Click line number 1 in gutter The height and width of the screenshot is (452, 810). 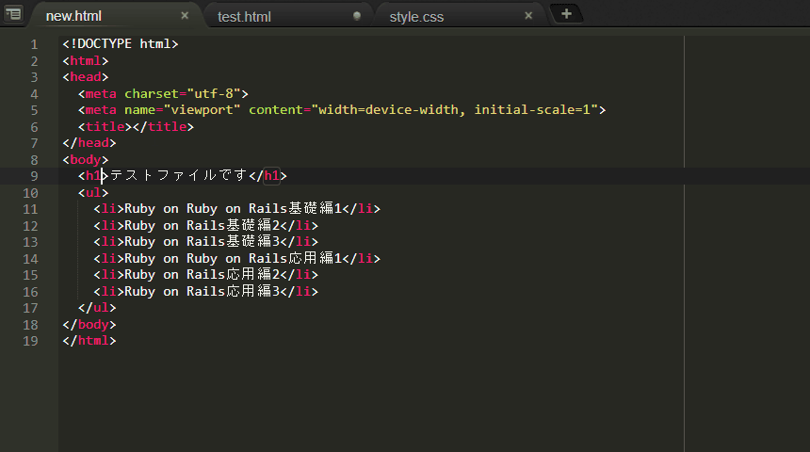pyautogui.click(x=34, y=44)
